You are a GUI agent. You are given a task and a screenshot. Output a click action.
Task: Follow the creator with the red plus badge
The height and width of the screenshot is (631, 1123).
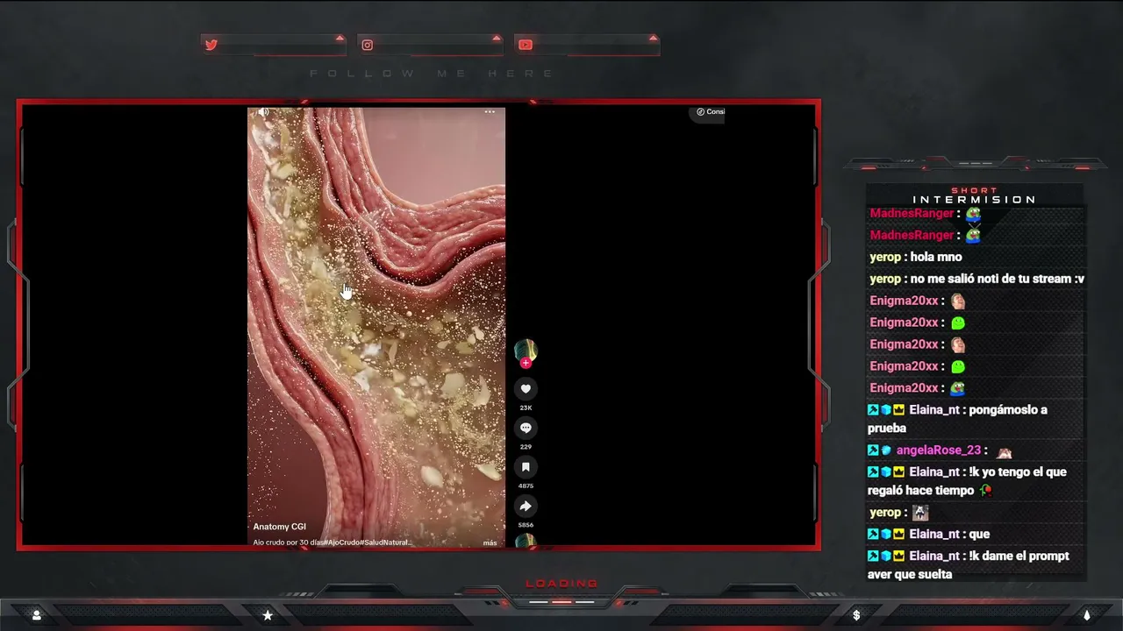[526, 363]
